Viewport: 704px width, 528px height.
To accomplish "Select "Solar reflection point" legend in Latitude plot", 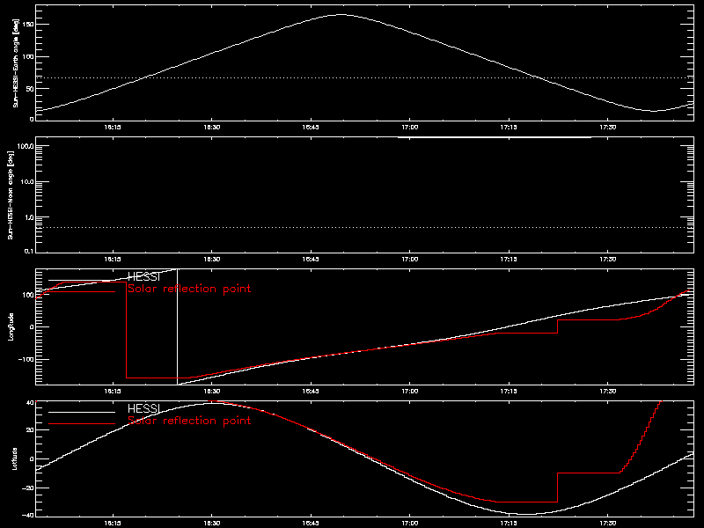I will (x=189, y=421).
